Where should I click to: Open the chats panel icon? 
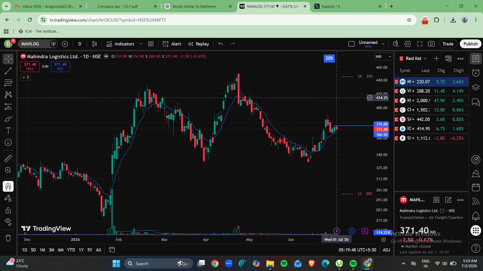point(476,102)
